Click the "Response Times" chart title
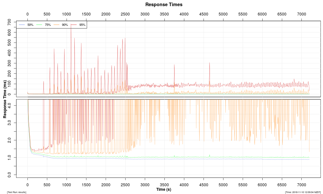Viewport: 323px width, 194px height. point(164,5)
